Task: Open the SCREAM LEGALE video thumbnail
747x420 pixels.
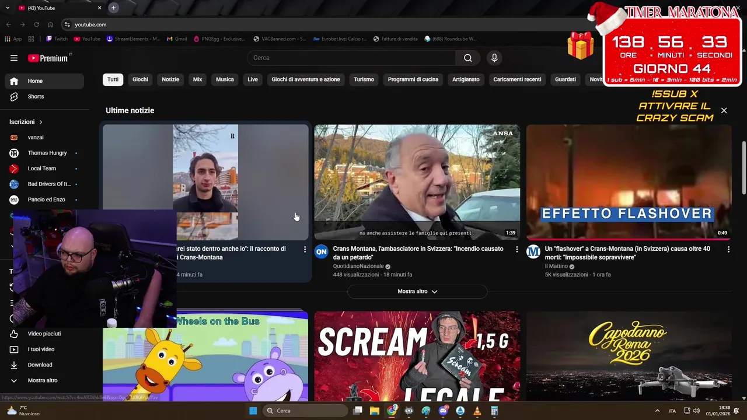Action: (x=417, y=356)
